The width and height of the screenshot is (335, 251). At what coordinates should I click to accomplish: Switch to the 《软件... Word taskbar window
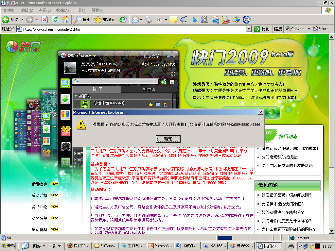pyautogui.click(x=187, y=246)
